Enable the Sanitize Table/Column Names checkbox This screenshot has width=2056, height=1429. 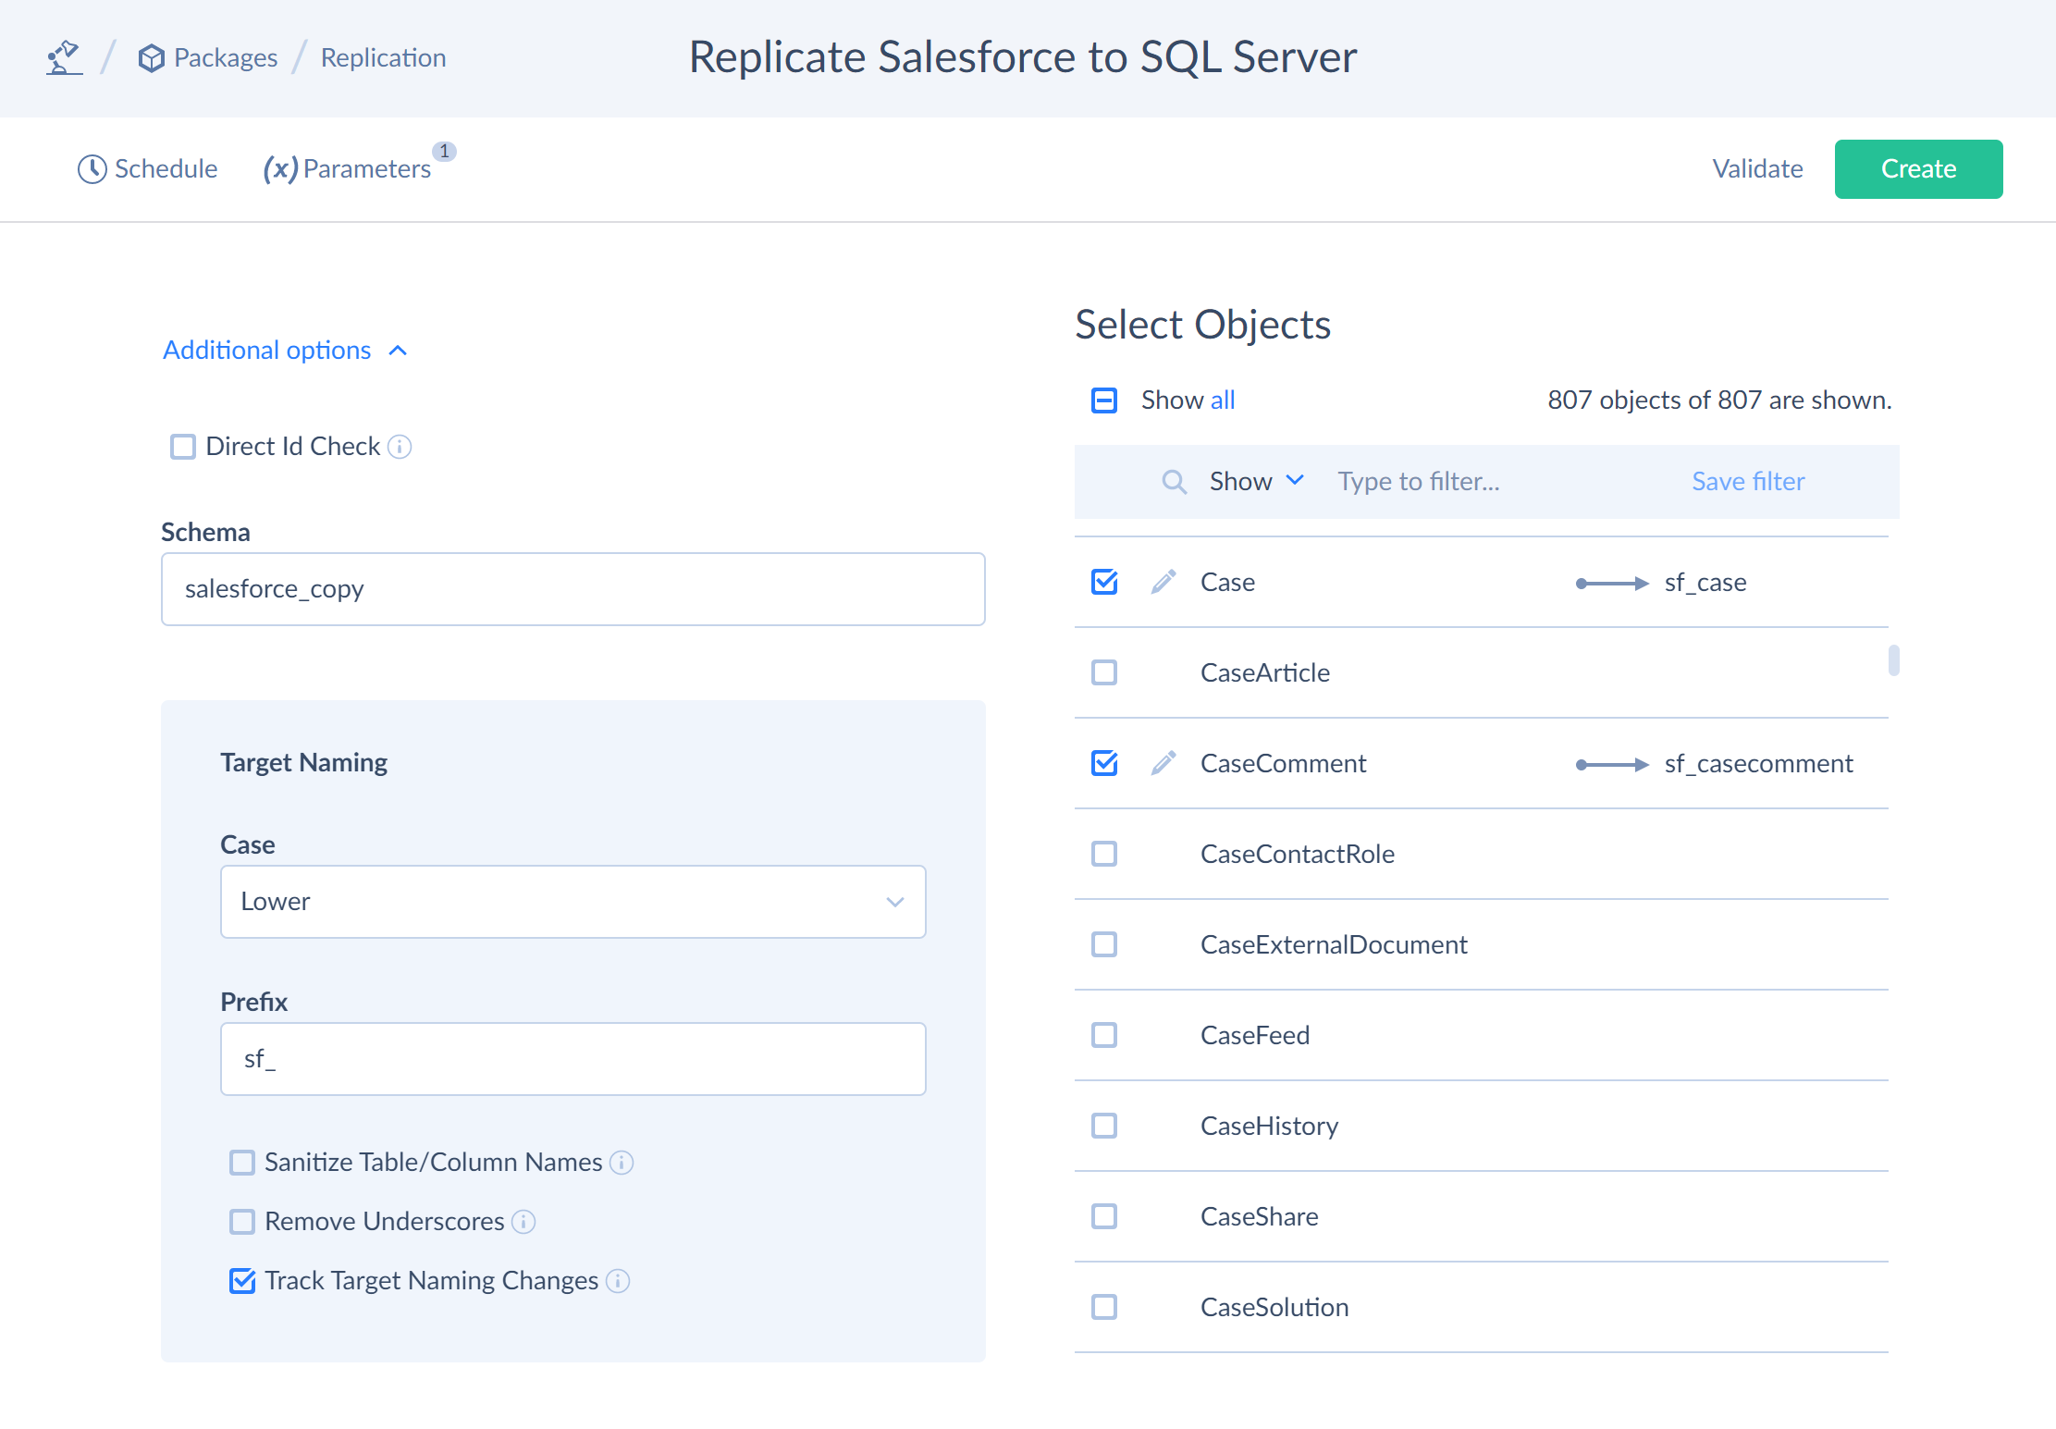click(242, 1162)
